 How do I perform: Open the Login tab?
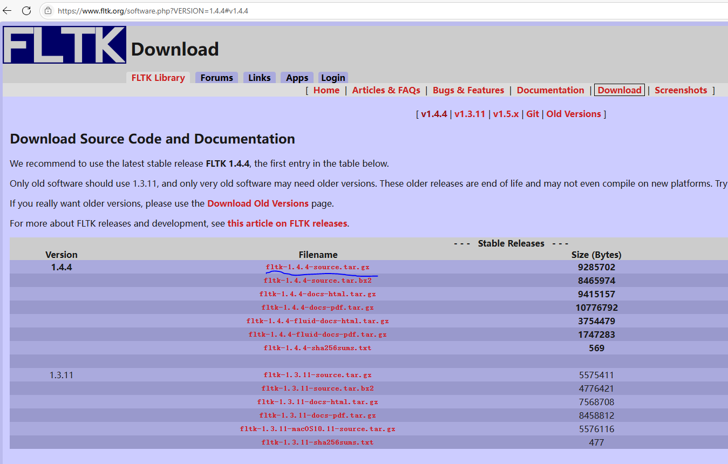point(333,78)
